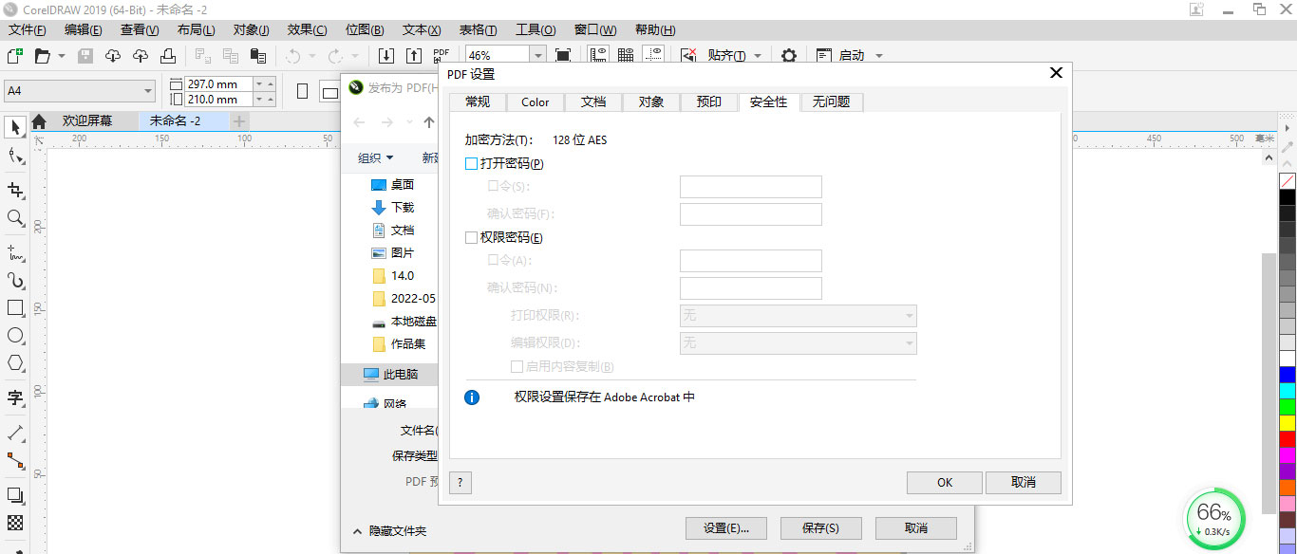Click OK in the PDF settings dialog

(x=943, y=482)
